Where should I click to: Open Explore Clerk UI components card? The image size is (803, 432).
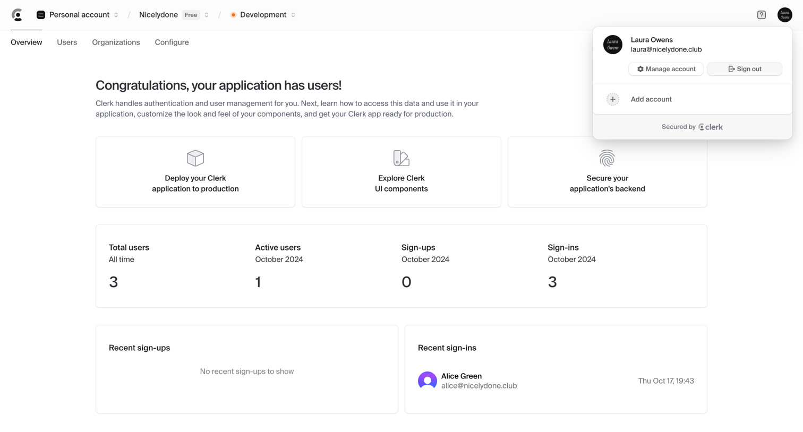pyautogui.click(x=401, y=172)
